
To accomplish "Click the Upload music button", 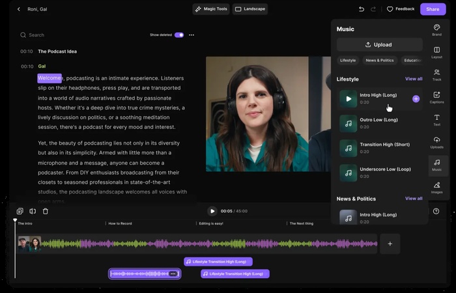I will pyautogui.click(x=379, y=45).
